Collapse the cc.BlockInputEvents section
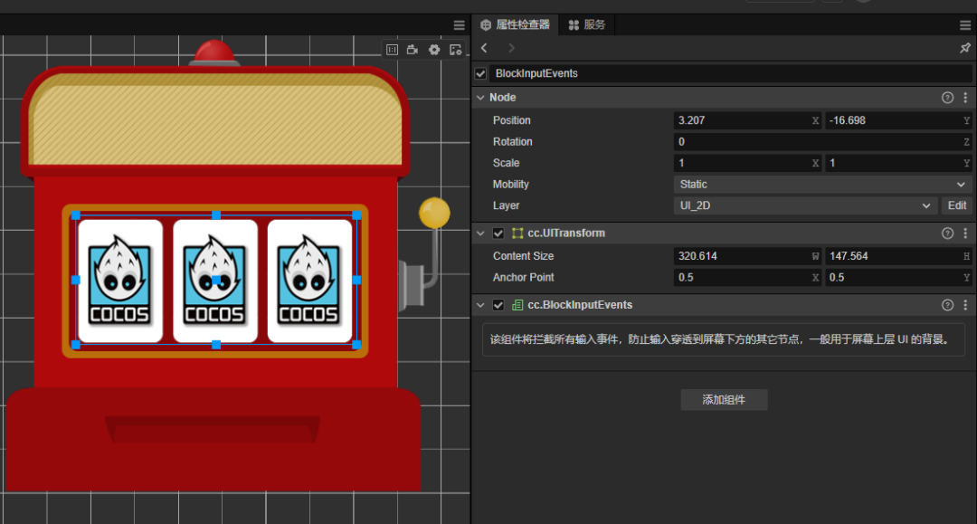 (480, 305)
